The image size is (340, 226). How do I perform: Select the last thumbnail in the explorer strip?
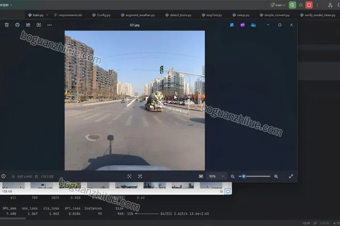tap(211, 186)
